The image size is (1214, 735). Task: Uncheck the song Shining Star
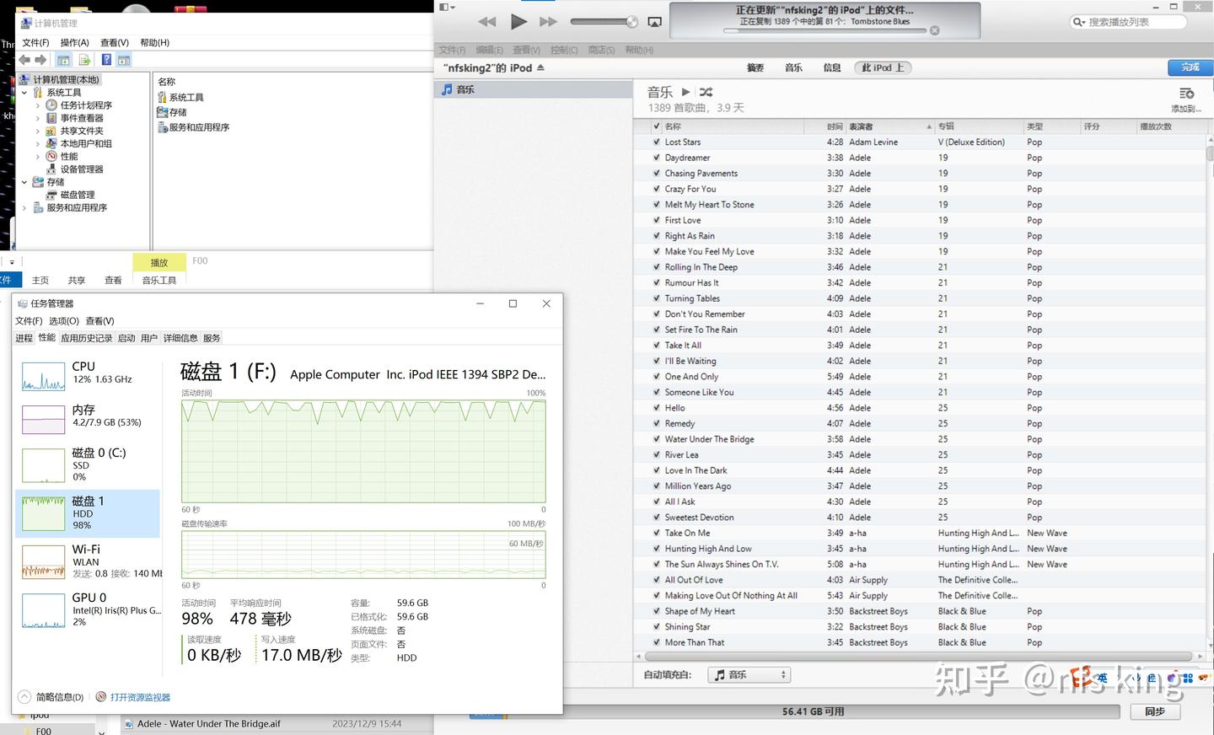657,627
